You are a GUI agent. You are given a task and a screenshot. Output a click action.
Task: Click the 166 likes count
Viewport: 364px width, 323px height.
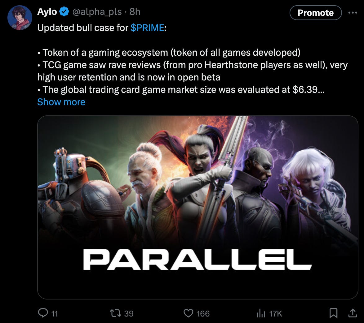coord(203,313)
